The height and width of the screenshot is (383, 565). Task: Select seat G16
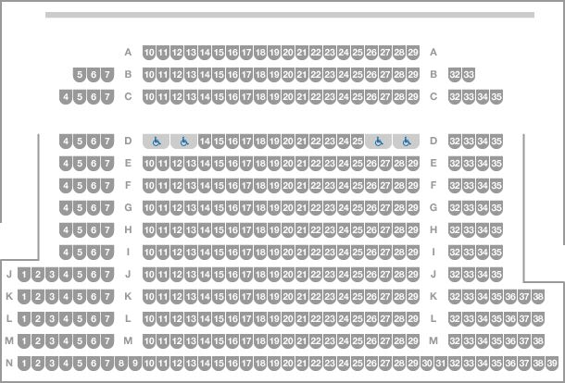(232, 208)
